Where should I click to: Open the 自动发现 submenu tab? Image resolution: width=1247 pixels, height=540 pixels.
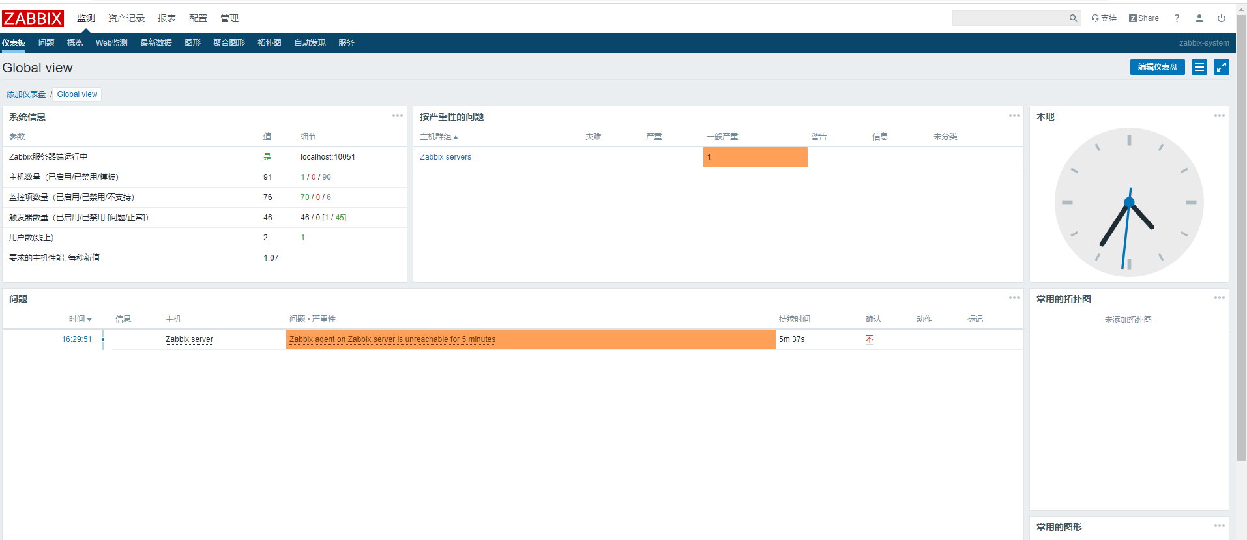coord(310,43)
